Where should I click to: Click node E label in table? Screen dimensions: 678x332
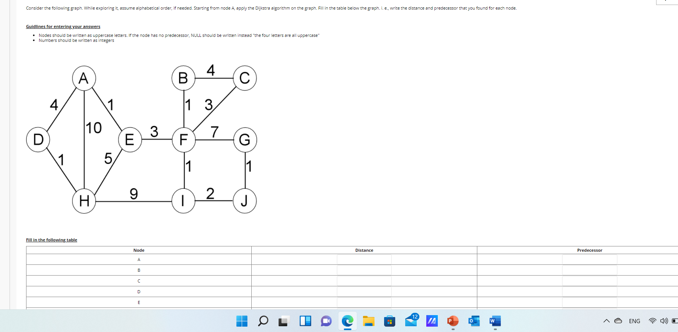pos(139,302)
